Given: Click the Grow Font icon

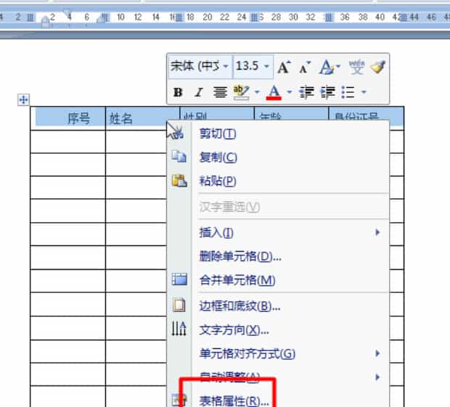Looking at the screenshot, I should (x=284, y=67).
